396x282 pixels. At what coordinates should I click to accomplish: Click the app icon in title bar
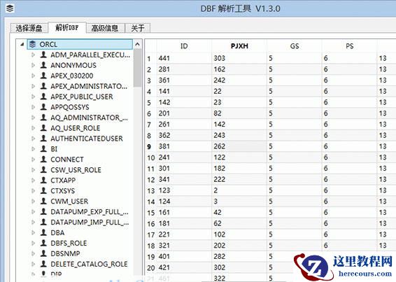(10, 8)
